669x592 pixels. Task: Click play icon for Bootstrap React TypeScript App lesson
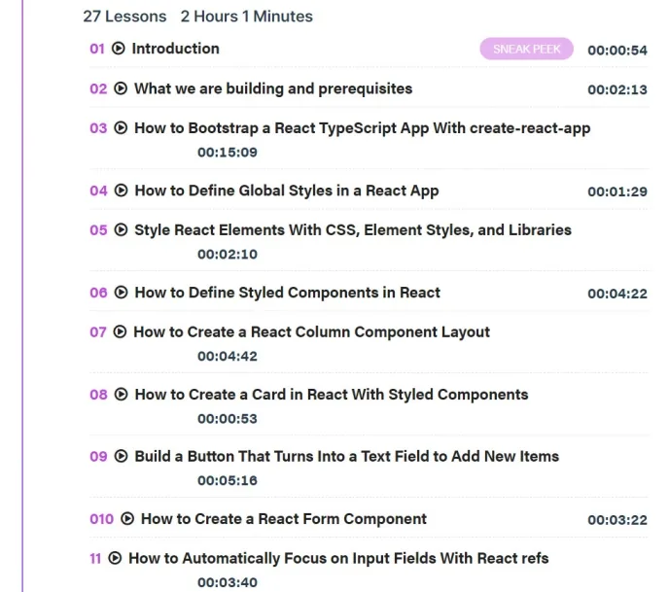[121, 128]
